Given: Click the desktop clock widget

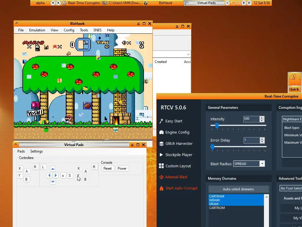Looking at the screenshot, I should pos(294,79).
